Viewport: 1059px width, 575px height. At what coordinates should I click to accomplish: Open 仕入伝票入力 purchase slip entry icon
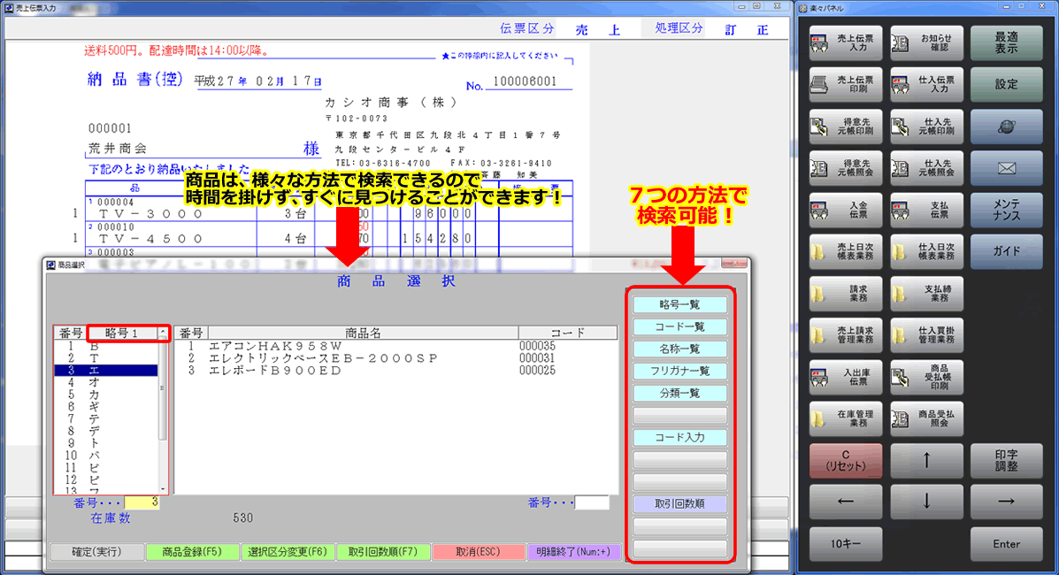tap(926, 85)
